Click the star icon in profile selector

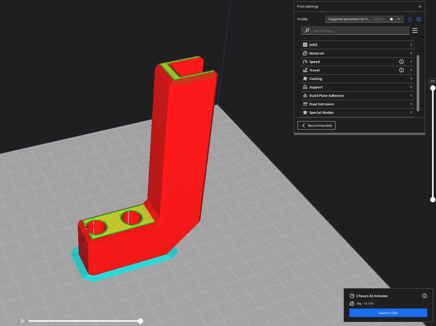(391, 19)
